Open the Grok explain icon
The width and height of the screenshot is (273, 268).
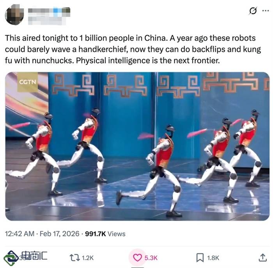click(253, 11)
